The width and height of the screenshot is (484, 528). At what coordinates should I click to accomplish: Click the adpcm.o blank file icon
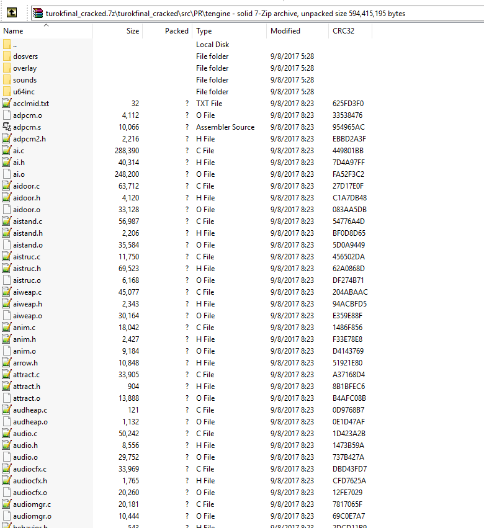click(x=7, y=115)
